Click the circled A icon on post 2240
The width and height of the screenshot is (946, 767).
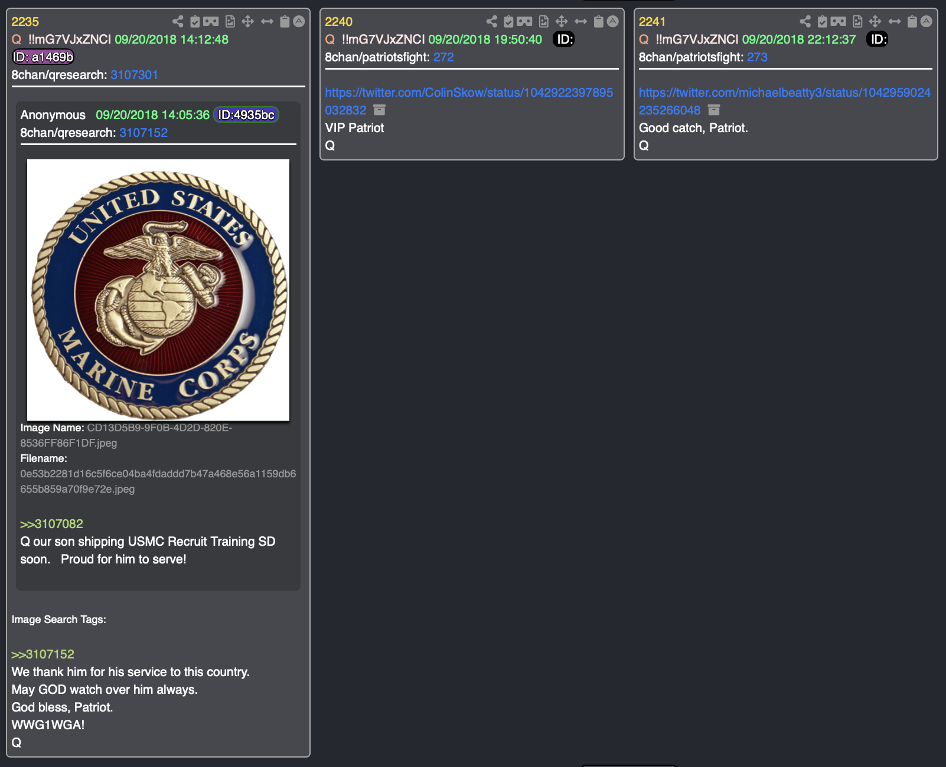coord(613,22)
